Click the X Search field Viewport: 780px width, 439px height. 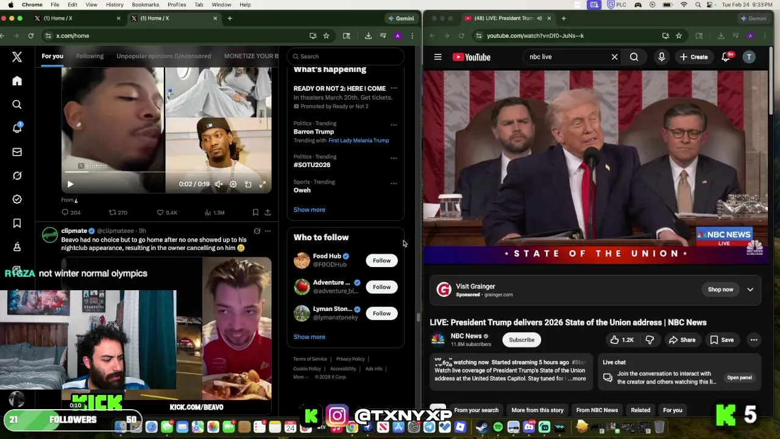[346, 56]
